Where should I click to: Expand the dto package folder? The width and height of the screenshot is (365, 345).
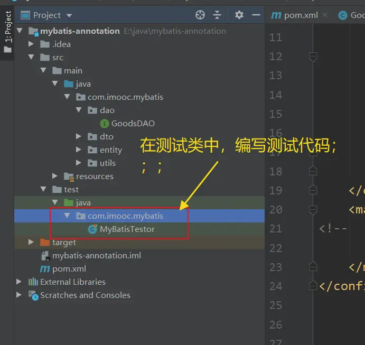[78, 137]
